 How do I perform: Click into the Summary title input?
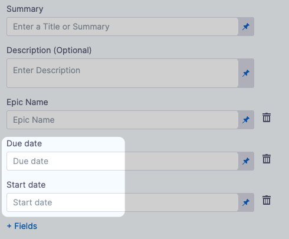[123, 27]
